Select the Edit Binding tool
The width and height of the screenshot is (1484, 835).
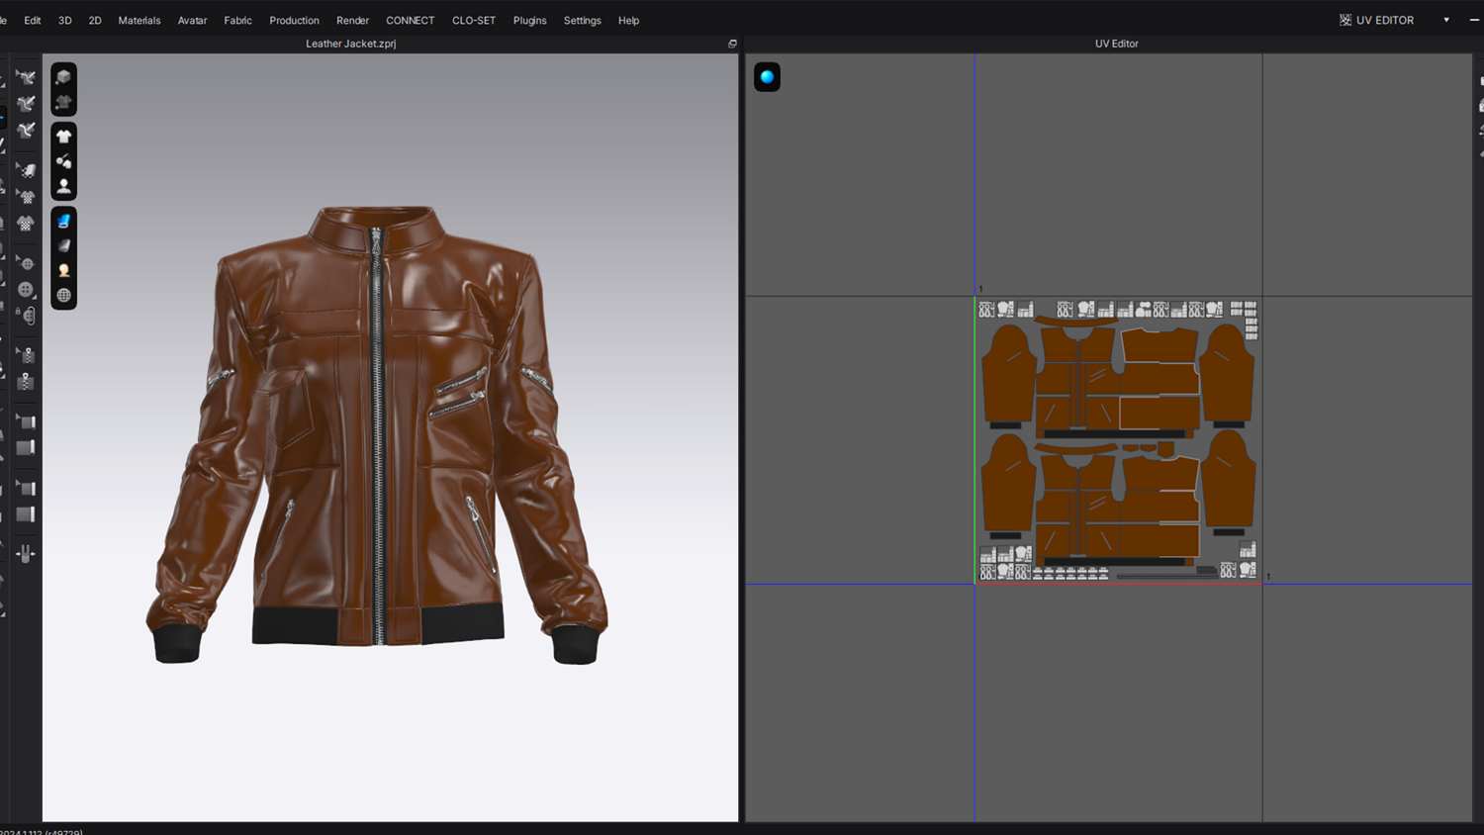tap(26, 421)
